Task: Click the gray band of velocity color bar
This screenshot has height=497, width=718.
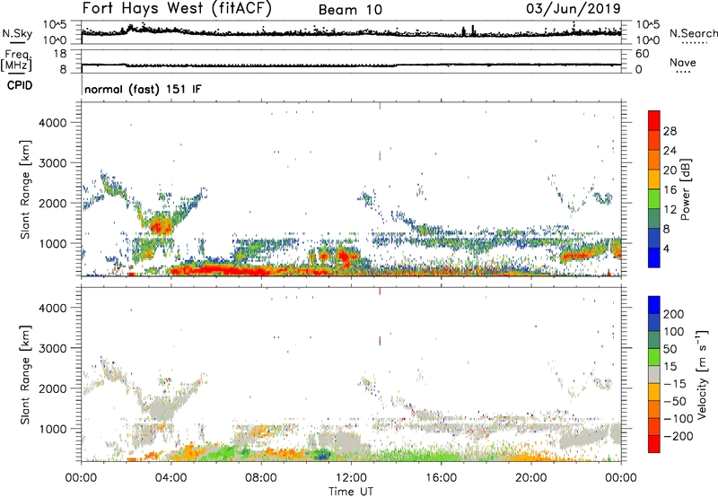Action: (654, 375)
